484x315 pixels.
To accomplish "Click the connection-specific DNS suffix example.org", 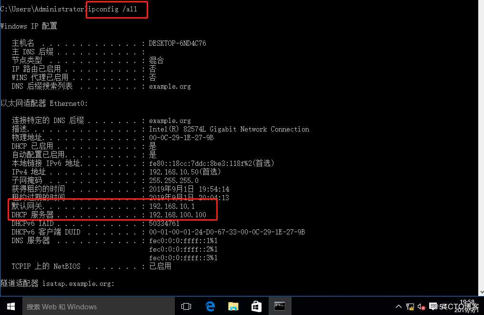I will click(x=170, y=121).
